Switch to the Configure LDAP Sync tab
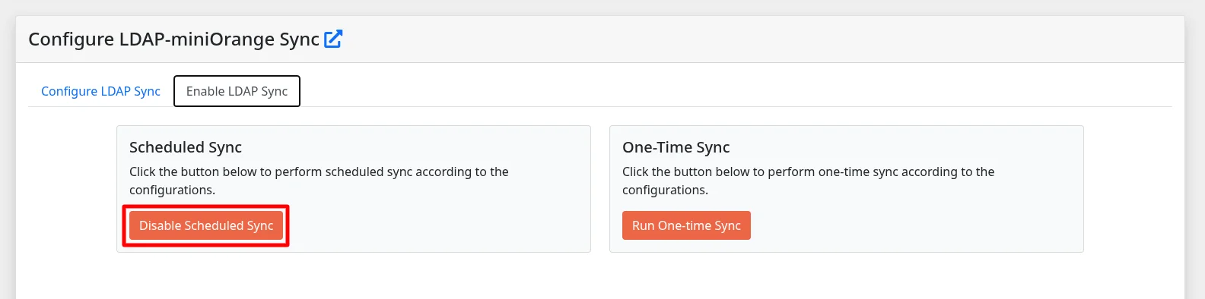 pyautogui.click(x=100, y=91)
